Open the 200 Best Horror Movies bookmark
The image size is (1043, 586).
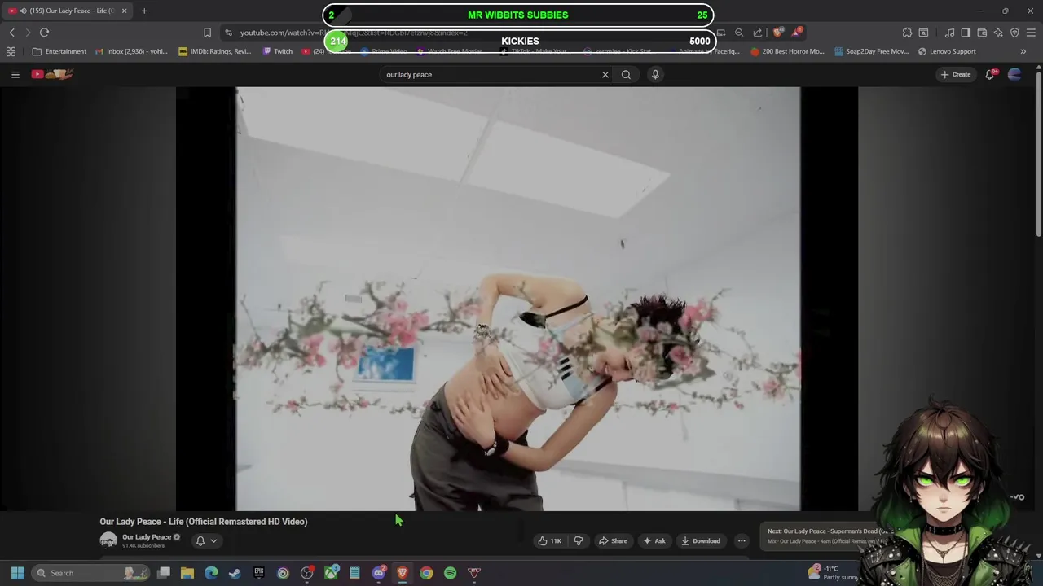(x=788, y=51)
